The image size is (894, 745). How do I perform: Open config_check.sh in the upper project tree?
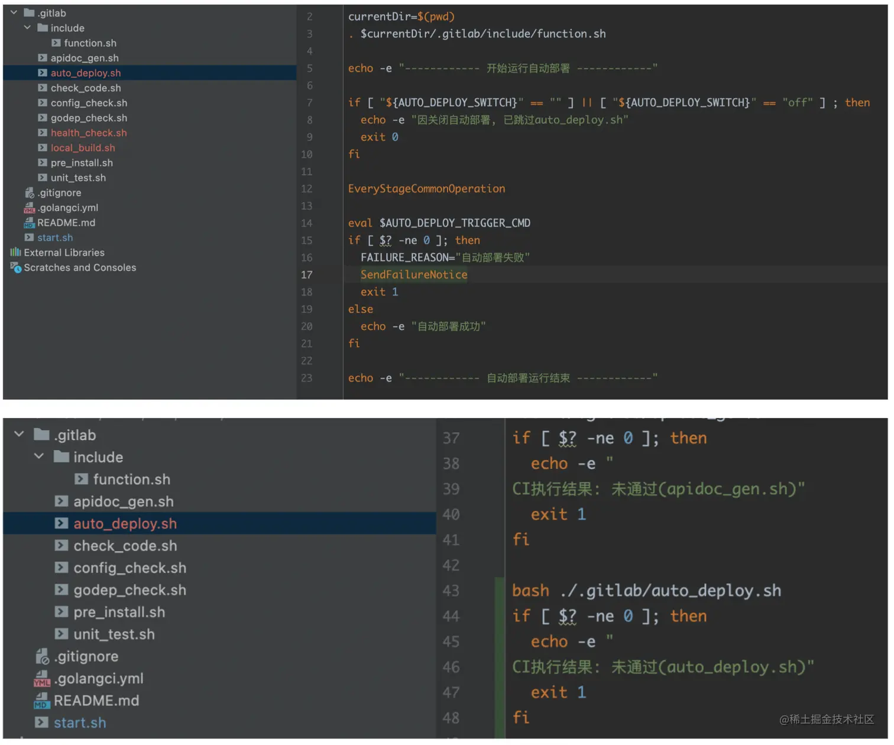coord(89,103)
